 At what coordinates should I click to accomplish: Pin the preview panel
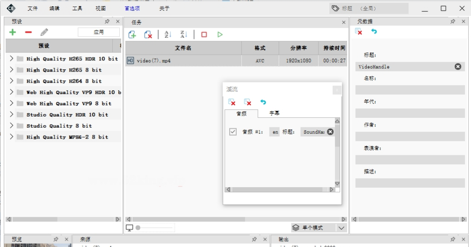pyautogui.click(x=56, y=239)
